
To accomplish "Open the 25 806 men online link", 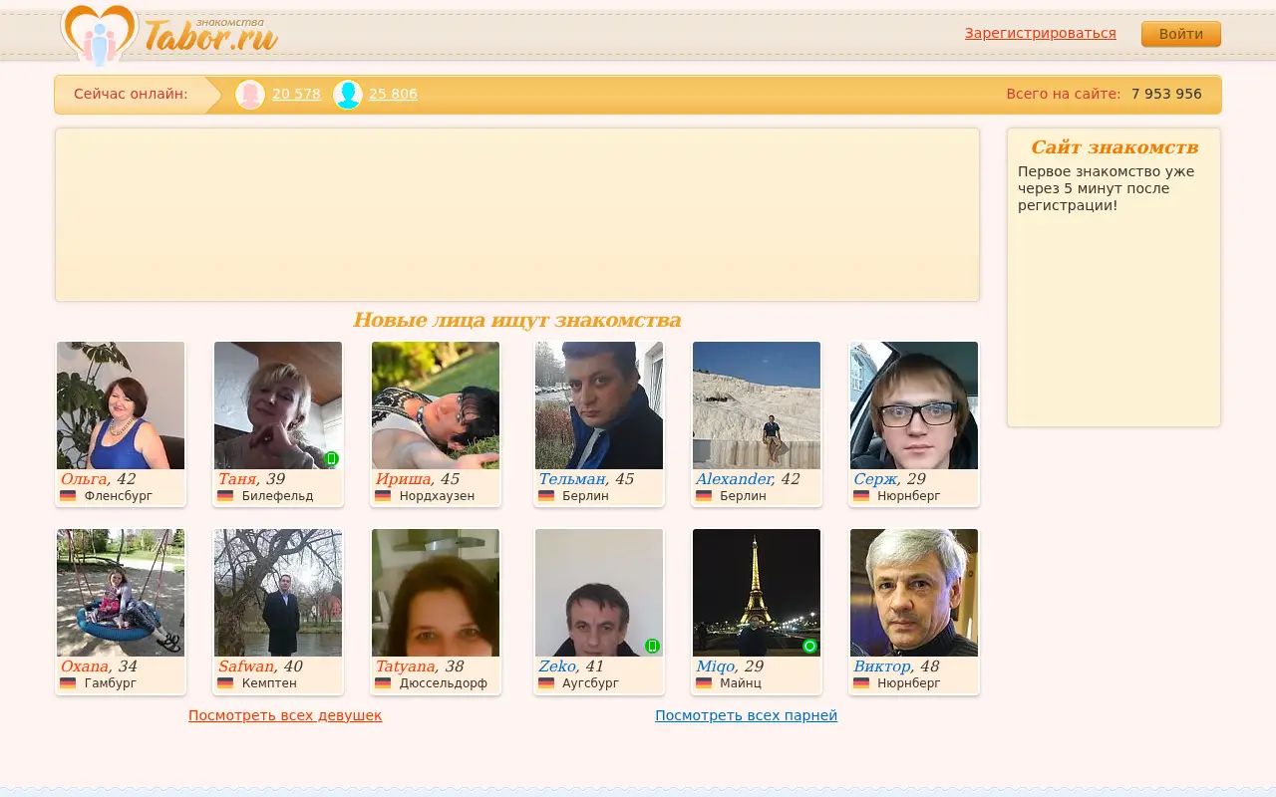I will pyautogui.click(x=393, y=95).
